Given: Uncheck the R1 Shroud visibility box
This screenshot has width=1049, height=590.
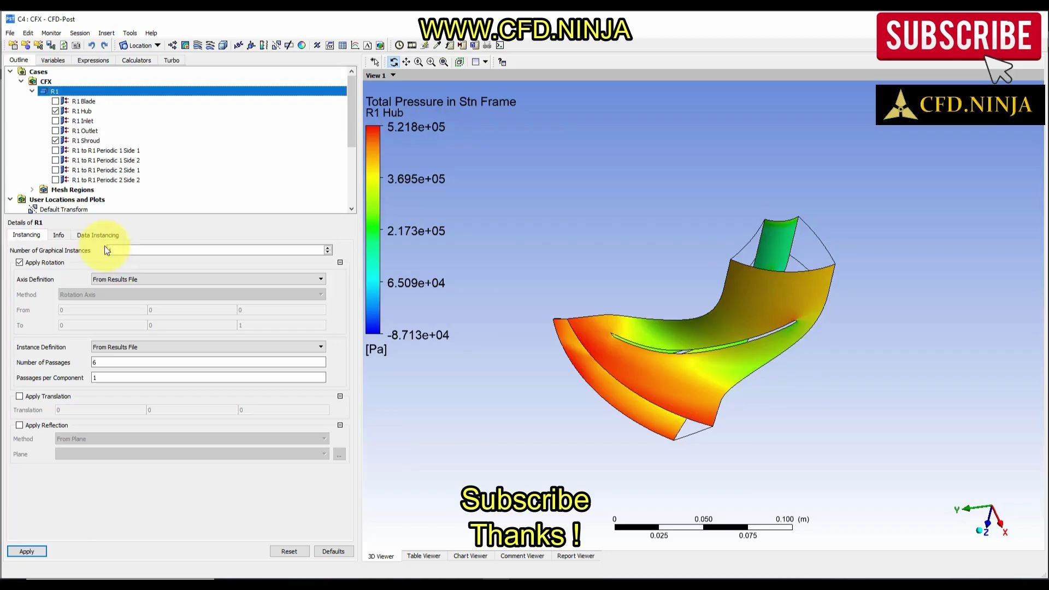Looking at the screenshot, I should click(55, 140).
